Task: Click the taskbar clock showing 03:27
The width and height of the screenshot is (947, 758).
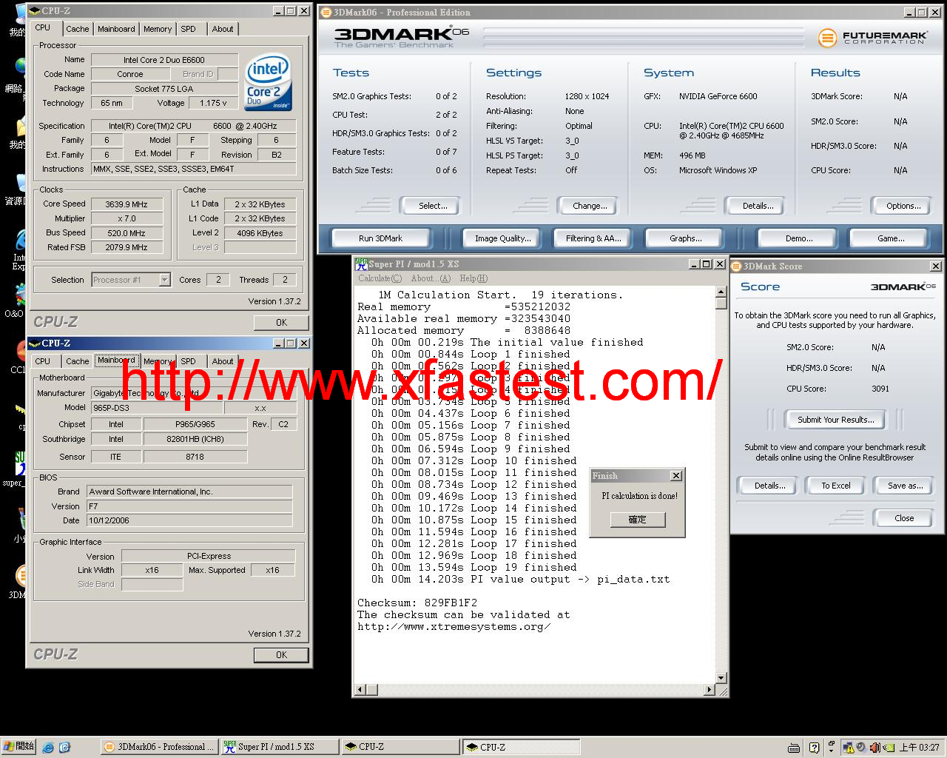Action: pos(920,748)
